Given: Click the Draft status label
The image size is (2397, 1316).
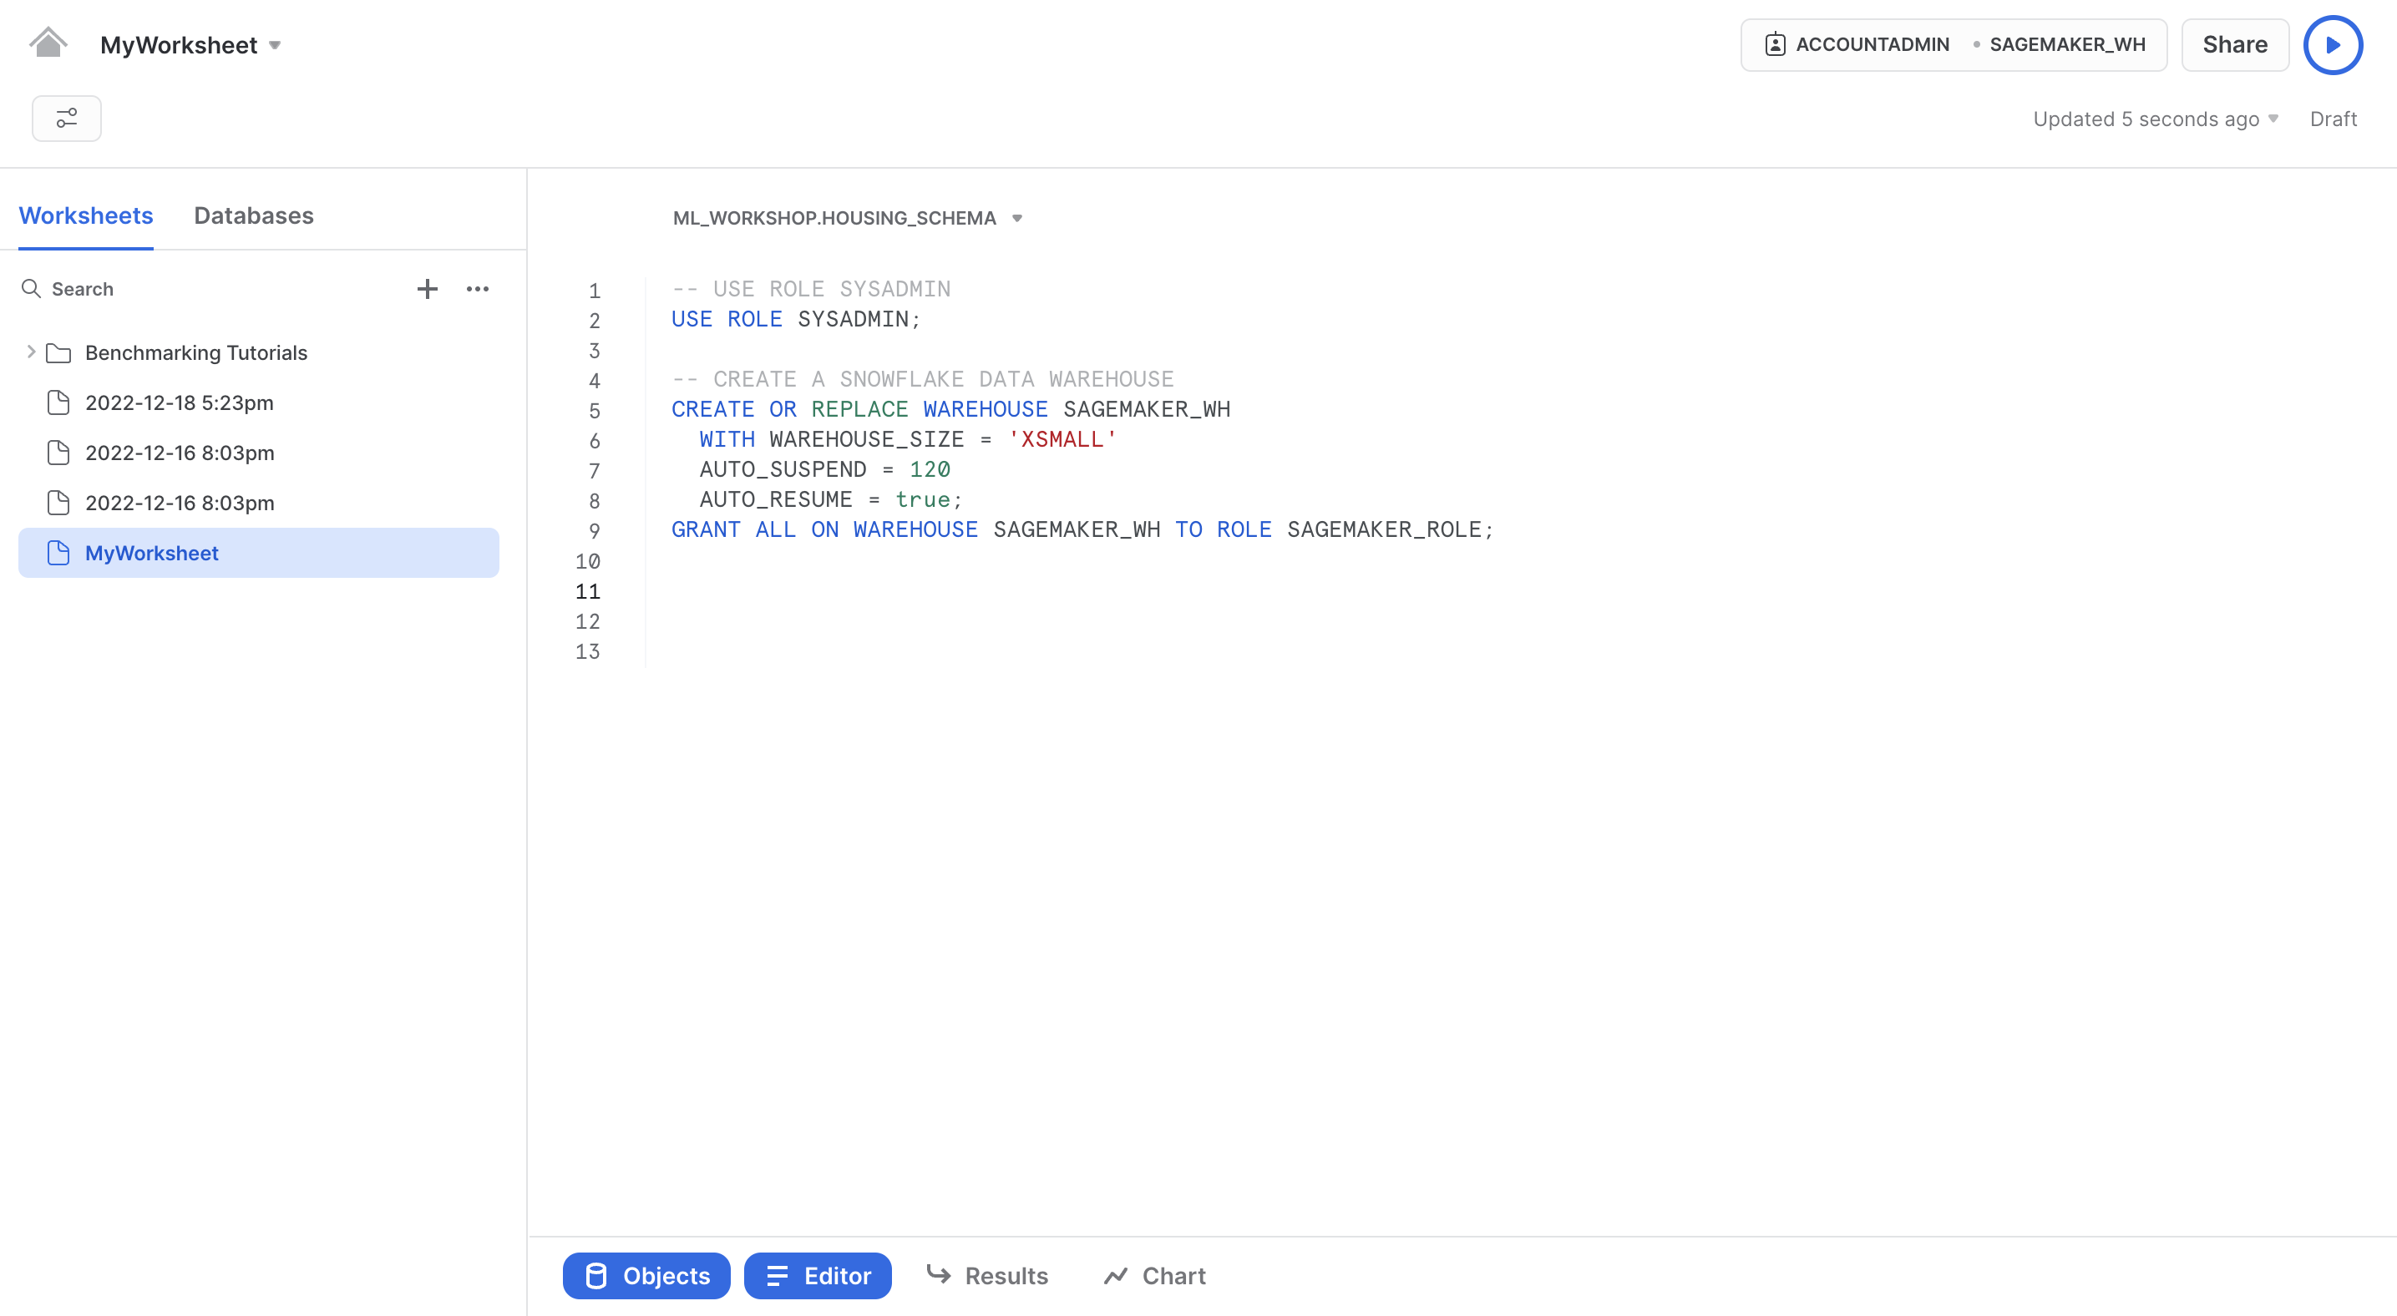Looking at the screenshot, I should click(x=2333, y=119).
